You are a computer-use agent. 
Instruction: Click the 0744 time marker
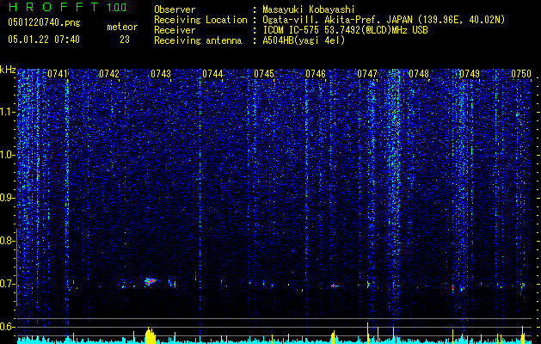tap(212, 74)
